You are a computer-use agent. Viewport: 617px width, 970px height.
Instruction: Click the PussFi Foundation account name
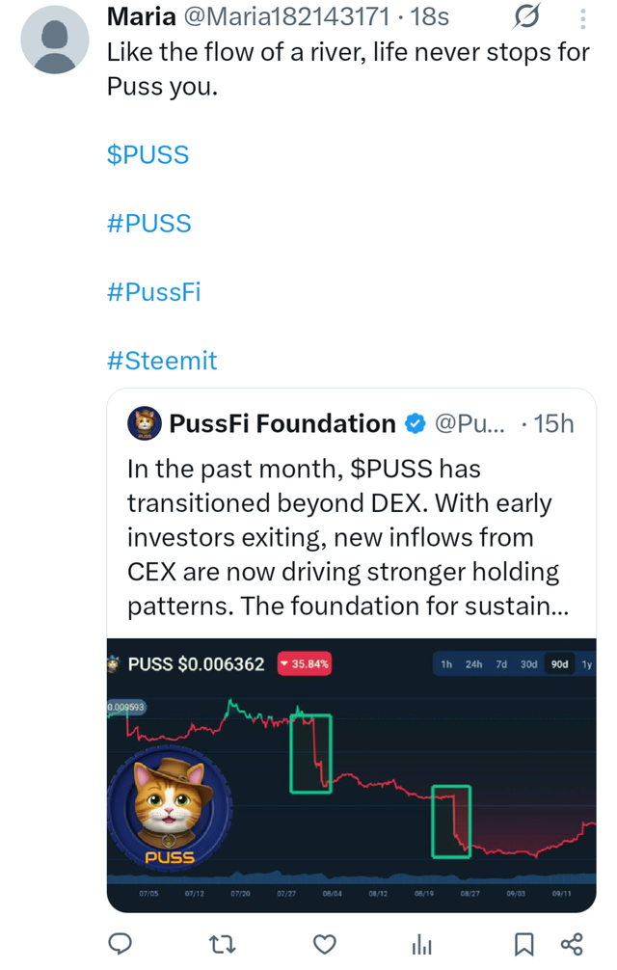click(x=282, y=423)
